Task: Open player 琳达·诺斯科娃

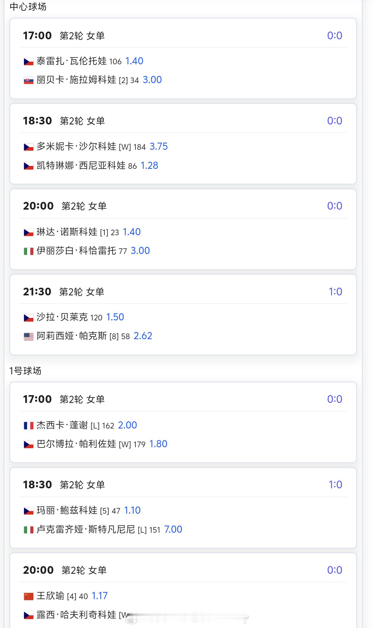Action: (67, 232)
